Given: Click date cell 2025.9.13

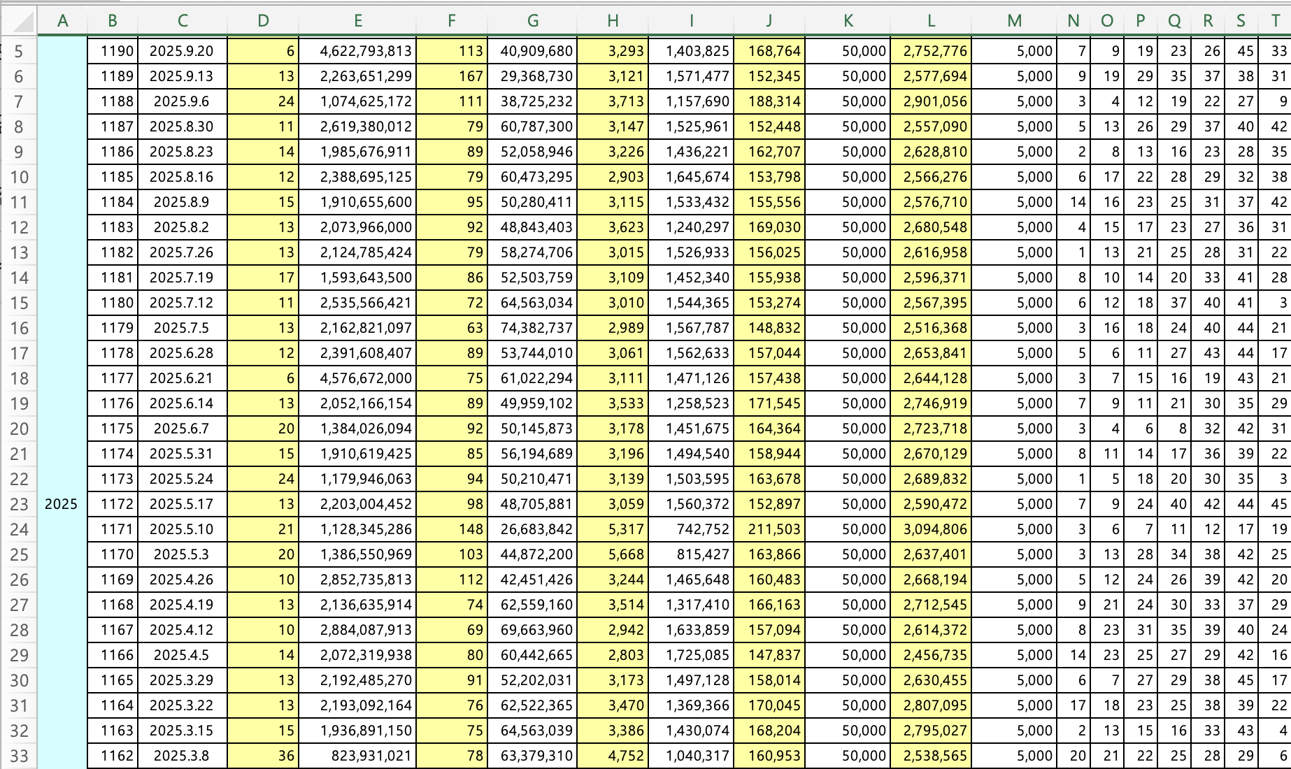Looking at the screenshot, I should click(183, 76).
